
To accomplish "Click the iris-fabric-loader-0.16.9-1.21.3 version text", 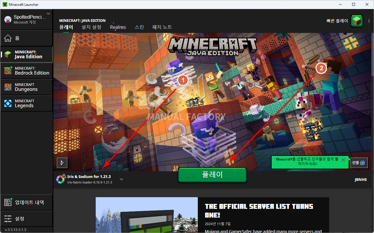I will (90, 182).
